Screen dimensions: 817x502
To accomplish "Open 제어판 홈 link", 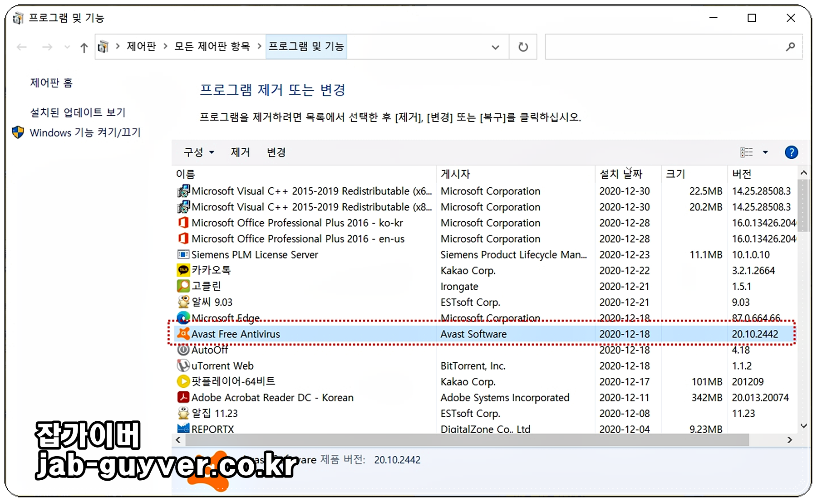I will tap(51, 83).
